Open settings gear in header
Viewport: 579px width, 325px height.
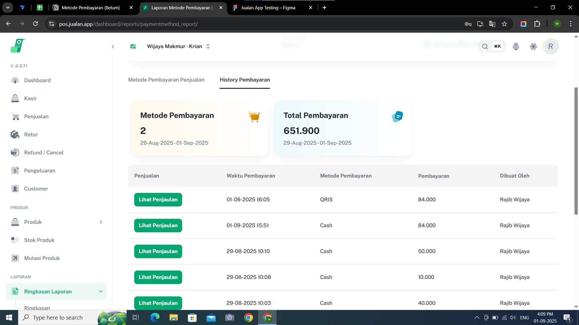click(x=533, y=46)
